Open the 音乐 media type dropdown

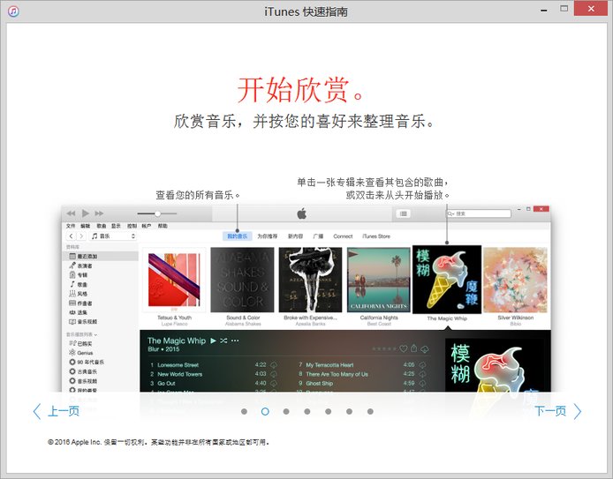[113, 236]
